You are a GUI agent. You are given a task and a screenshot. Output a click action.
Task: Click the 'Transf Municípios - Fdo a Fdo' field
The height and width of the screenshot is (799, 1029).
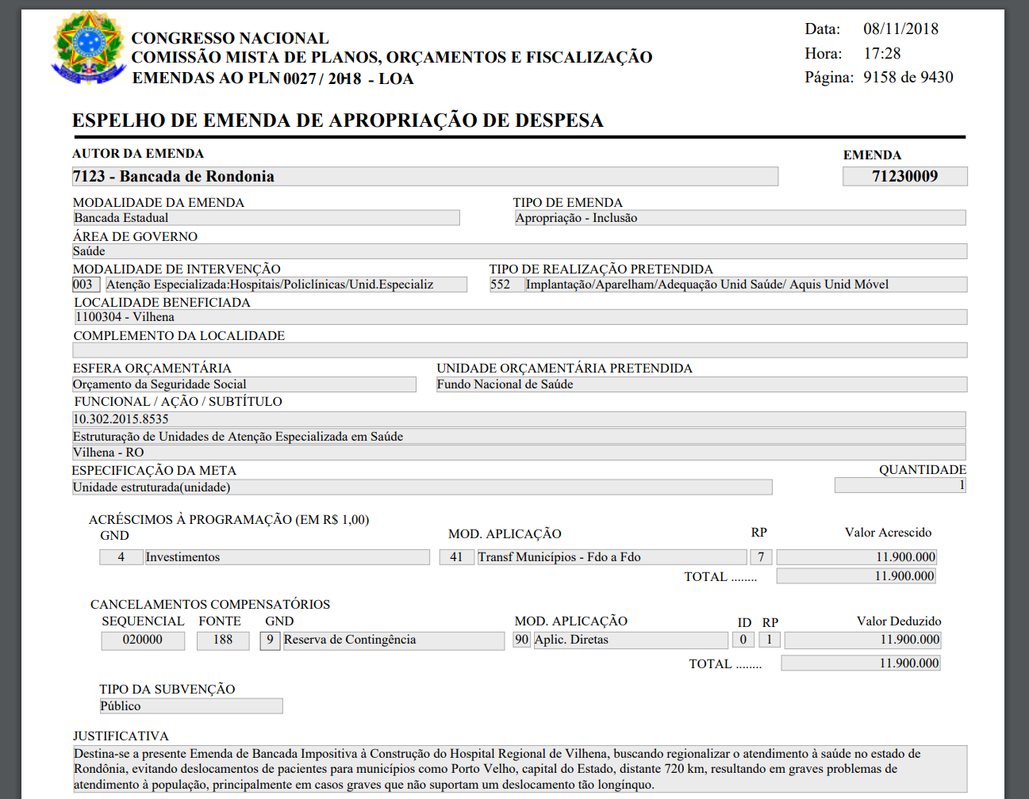tap(611, 557)
